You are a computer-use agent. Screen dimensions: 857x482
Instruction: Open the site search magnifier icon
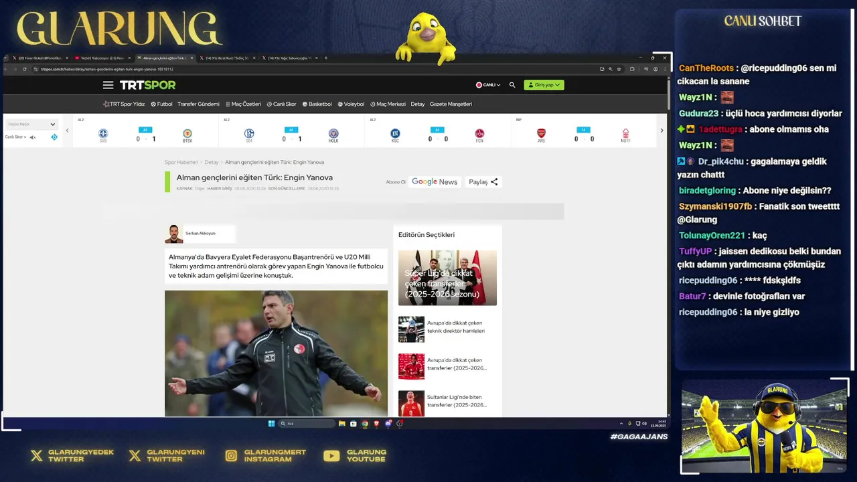coord(512,85)
